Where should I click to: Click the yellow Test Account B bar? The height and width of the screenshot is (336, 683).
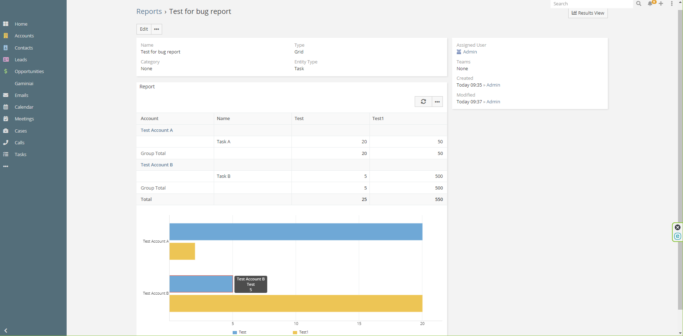[x=296, y=303]
